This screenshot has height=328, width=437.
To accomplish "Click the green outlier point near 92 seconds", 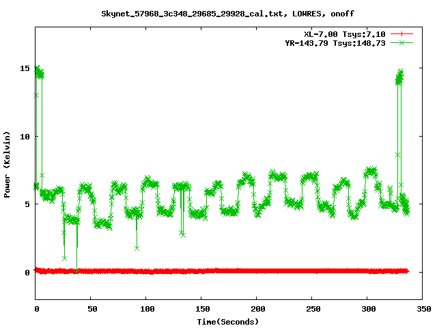I will click(x=137, y=248).
